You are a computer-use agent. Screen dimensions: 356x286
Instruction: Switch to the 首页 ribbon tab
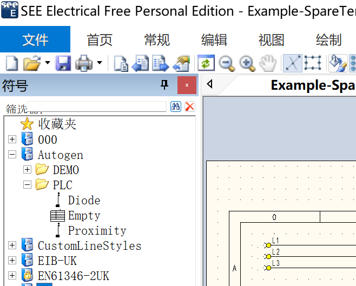pos(100,40)
